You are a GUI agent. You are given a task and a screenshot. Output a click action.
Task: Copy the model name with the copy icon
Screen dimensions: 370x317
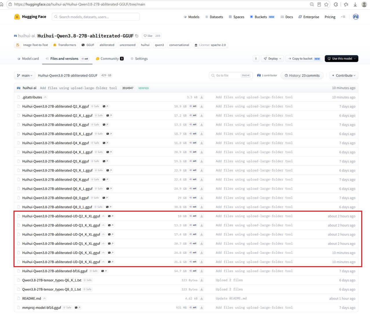point(137,36)
